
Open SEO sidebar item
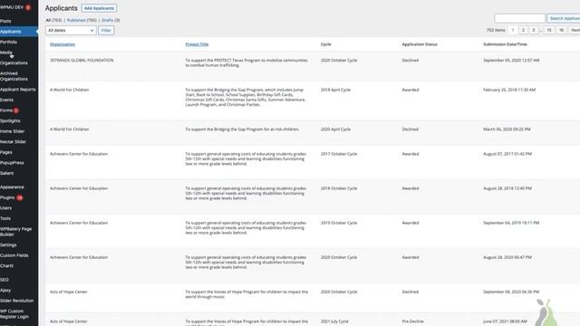(5, 280)
